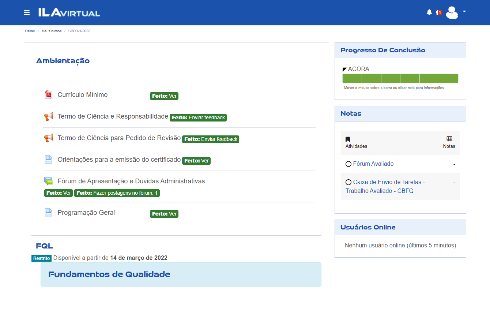The height and width of the screenshot is (329, 490).
Task: Expand the user menu dropdown arrow
Action: pyautogui.click(x=464, y=11)
